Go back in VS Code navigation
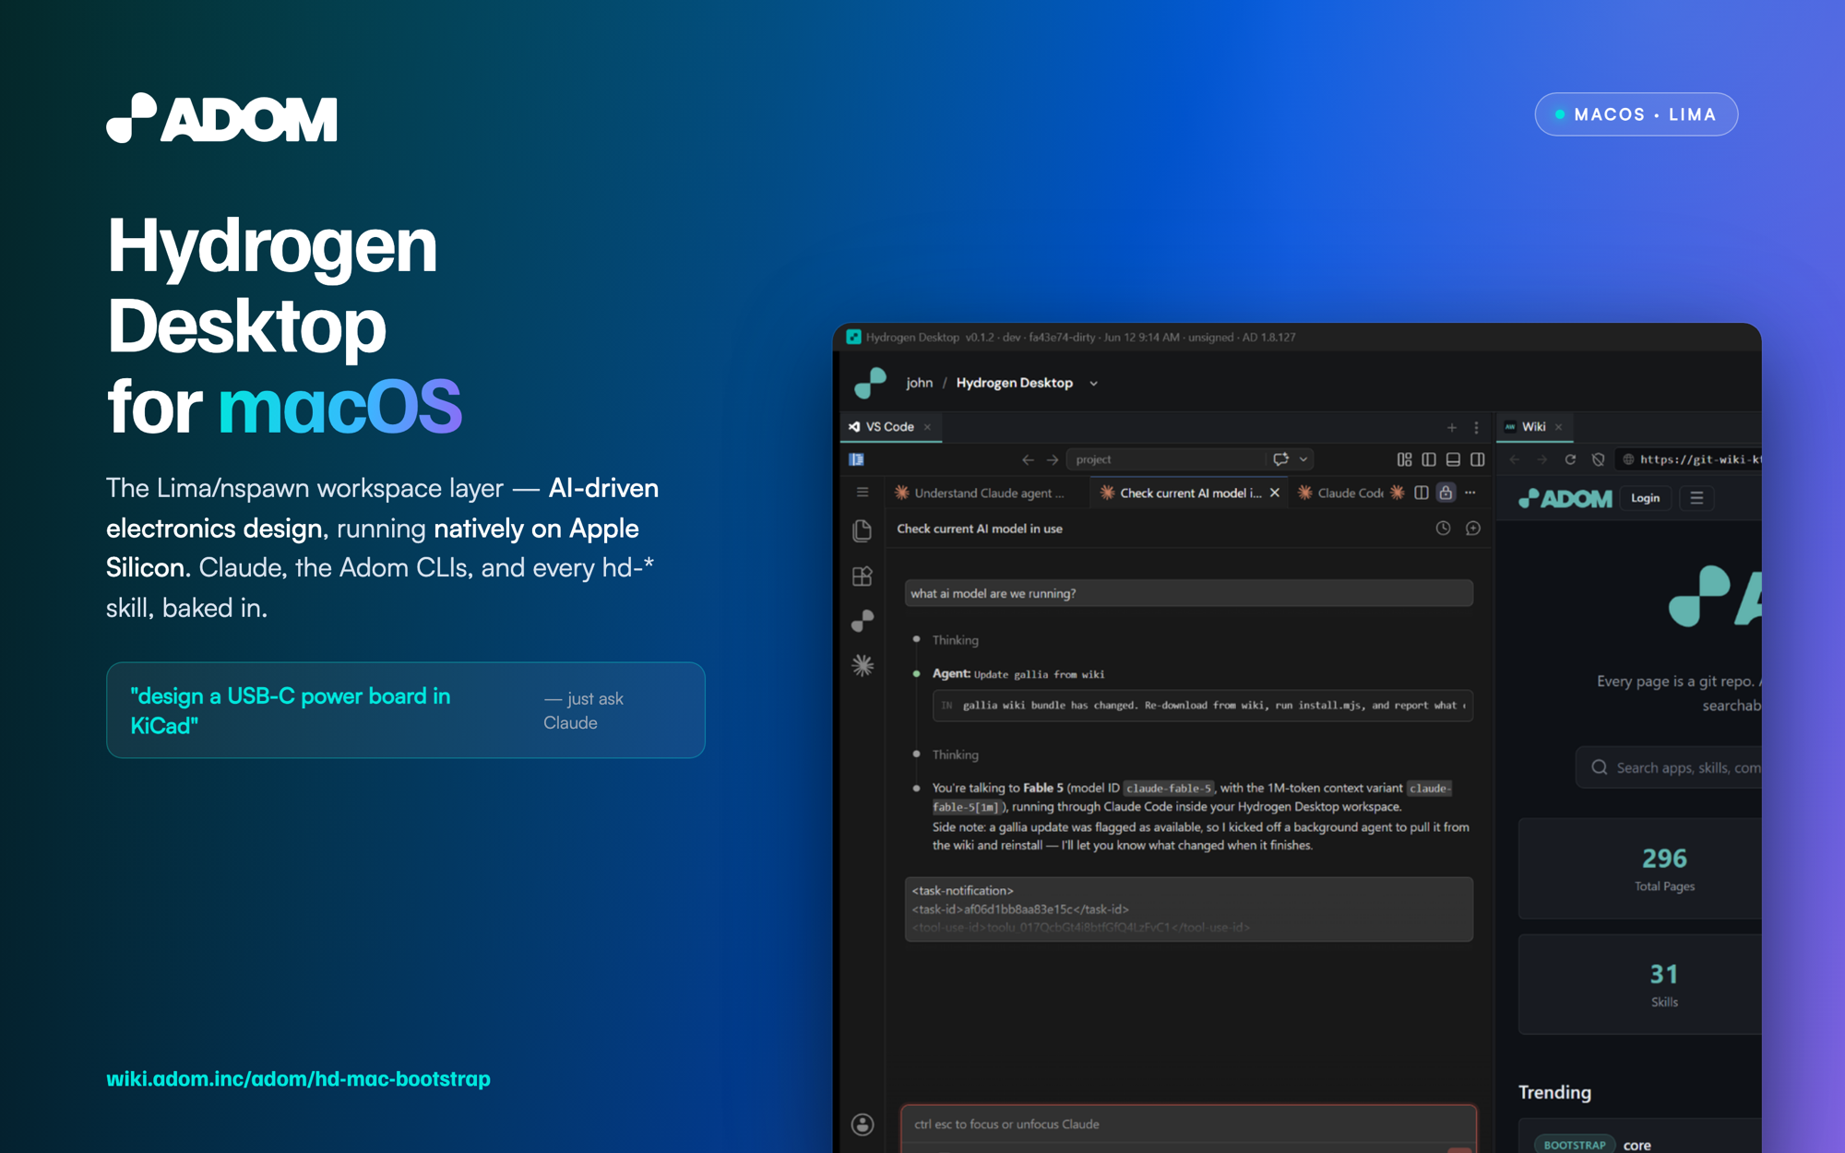This screenshot has height=1153, width=1845. [x=1028, y=459]
